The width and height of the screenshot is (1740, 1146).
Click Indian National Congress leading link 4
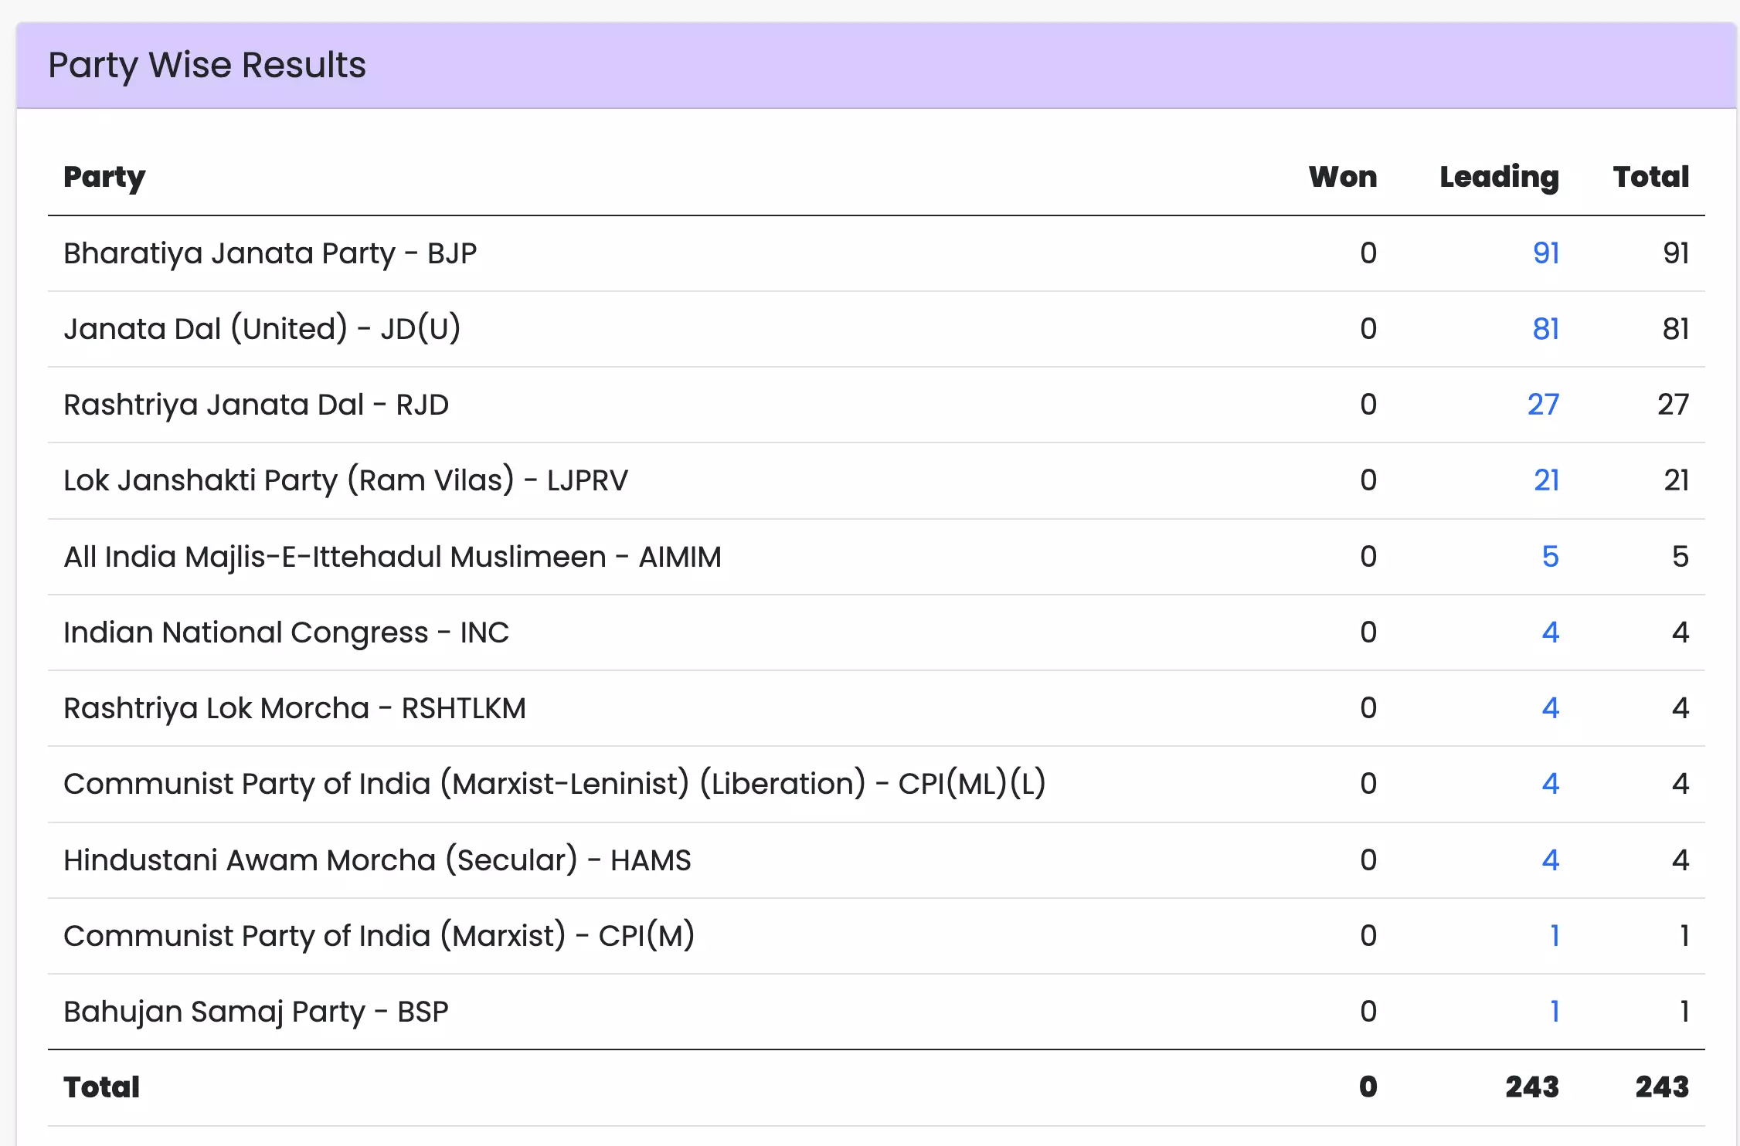click(1550, 632)
